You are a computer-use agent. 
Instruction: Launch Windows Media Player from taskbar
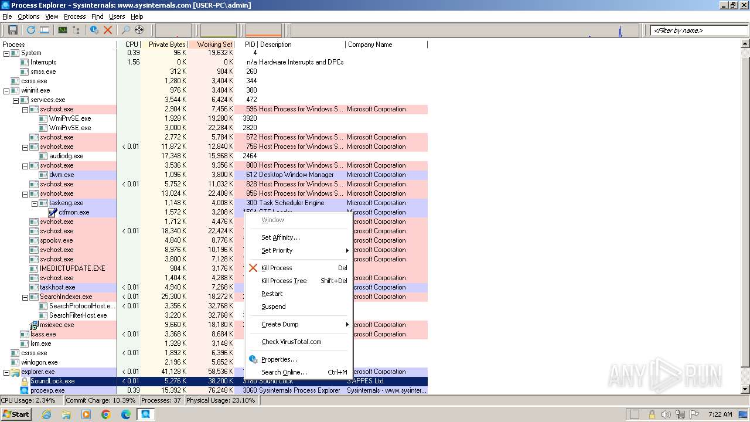pos(86,414)
